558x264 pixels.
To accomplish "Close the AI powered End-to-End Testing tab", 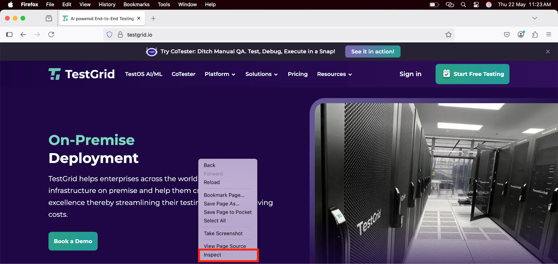I will tap(139, 18).
